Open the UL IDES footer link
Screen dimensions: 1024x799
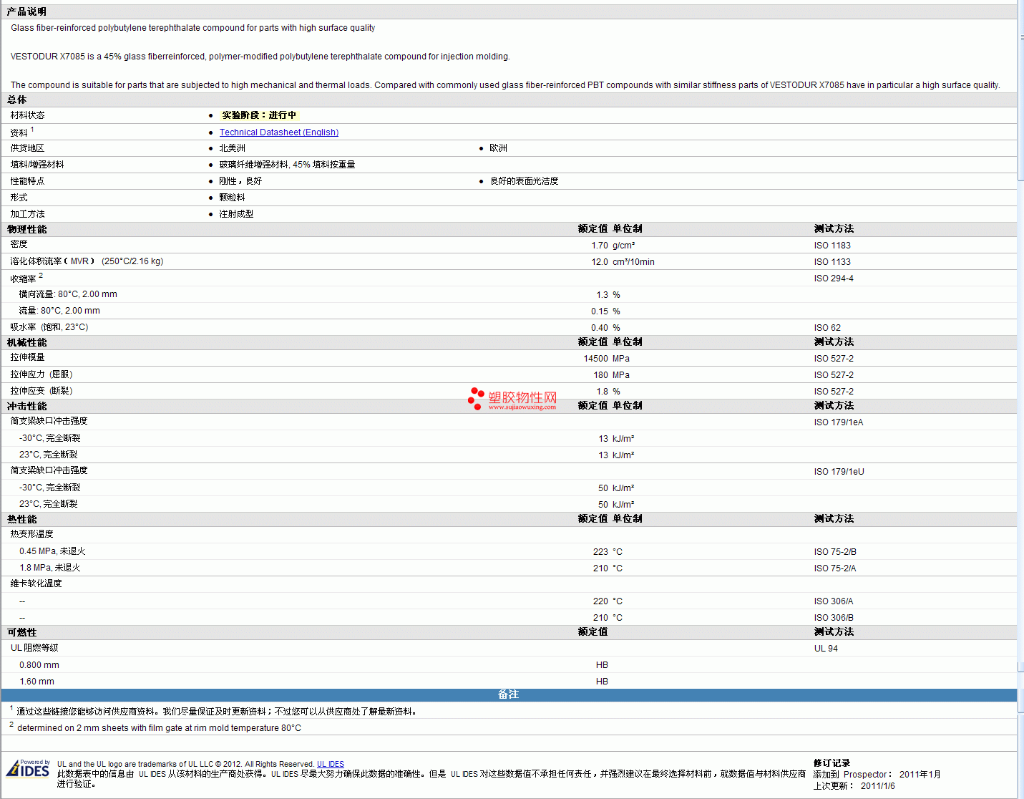[331, 764]
